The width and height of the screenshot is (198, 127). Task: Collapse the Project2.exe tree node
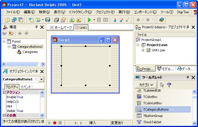click(x=138, y=45)
